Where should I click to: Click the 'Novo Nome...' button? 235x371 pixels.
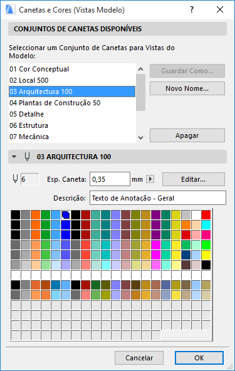point(187,88)
